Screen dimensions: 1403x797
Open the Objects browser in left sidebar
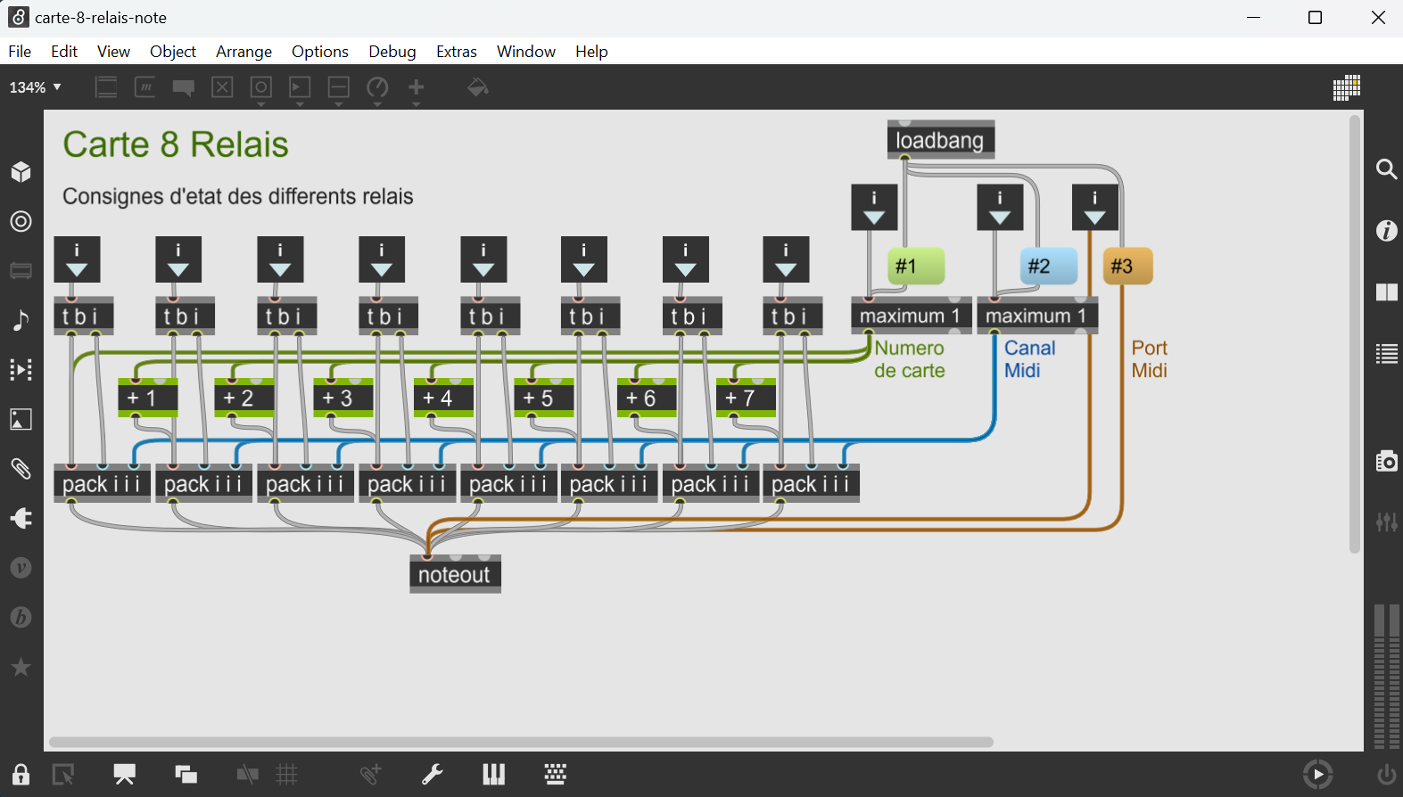tap(21, 171)
